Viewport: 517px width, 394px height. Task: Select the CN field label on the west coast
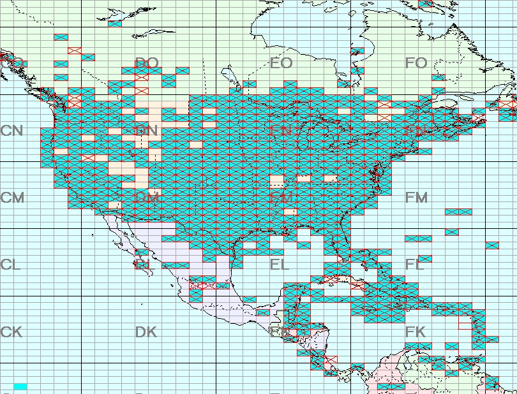(12, 131)
